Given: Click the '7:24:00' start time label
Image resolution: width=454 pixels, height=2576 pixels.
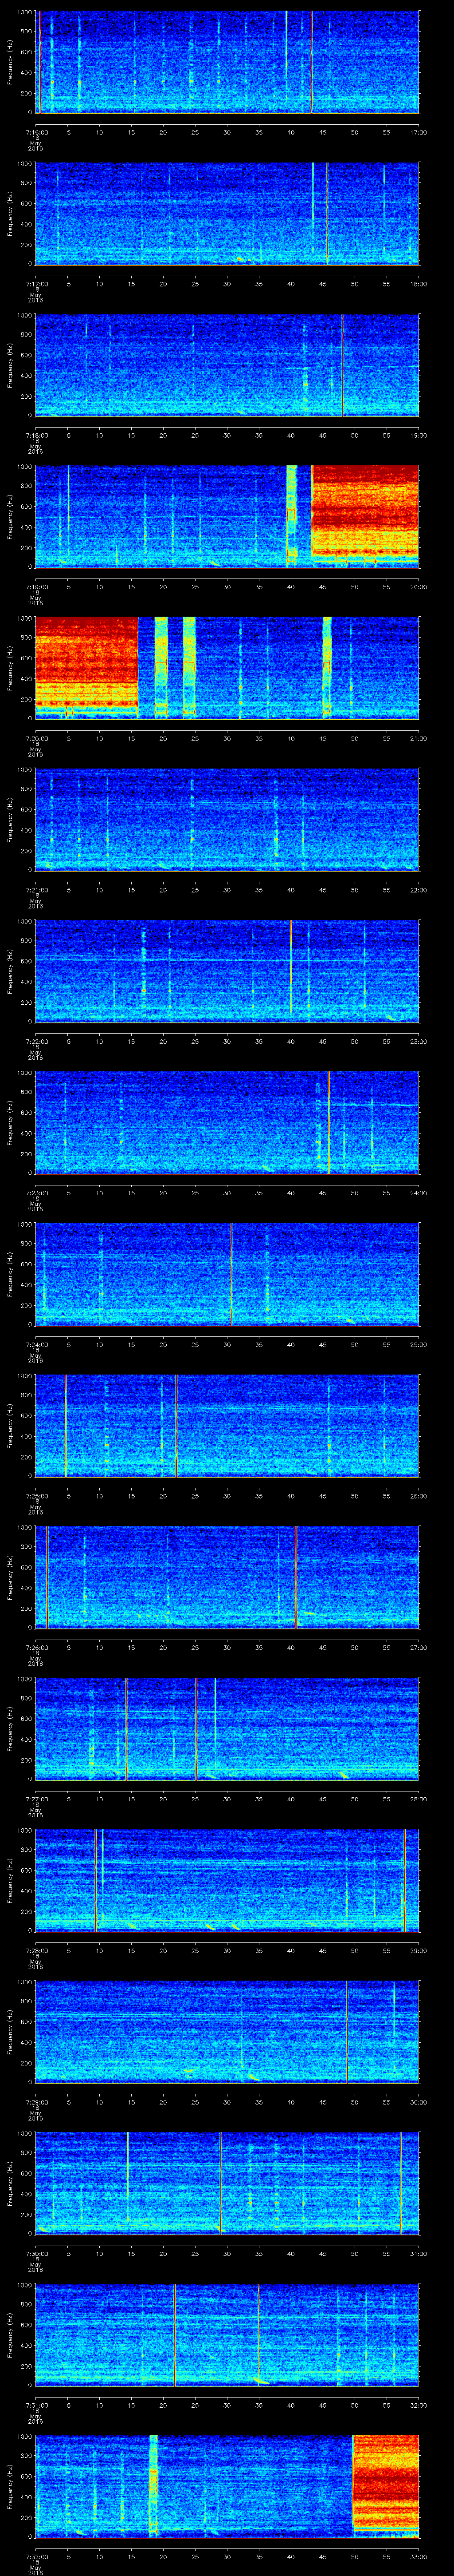Looking at the screenshot, I should coord(36,1345).
